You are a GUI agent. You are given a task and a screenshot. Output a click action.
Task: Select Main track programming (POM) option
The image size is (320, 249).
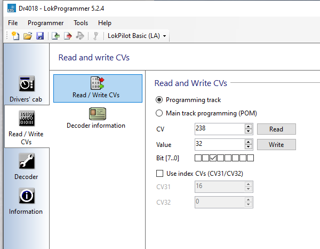click(x=159, y=113)
